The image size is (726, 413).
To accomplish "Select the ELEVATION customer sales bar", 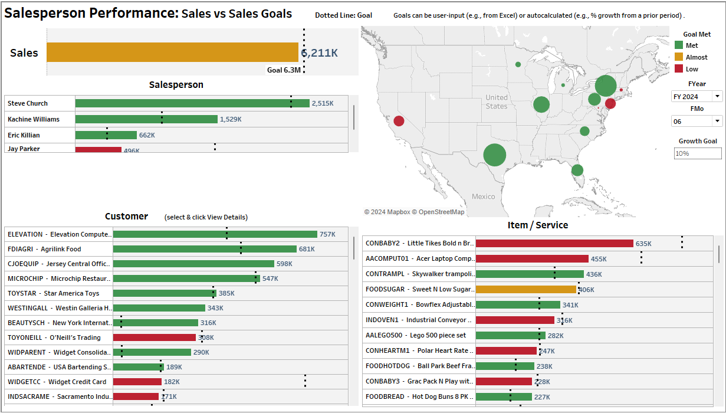I will coord(215,234).
